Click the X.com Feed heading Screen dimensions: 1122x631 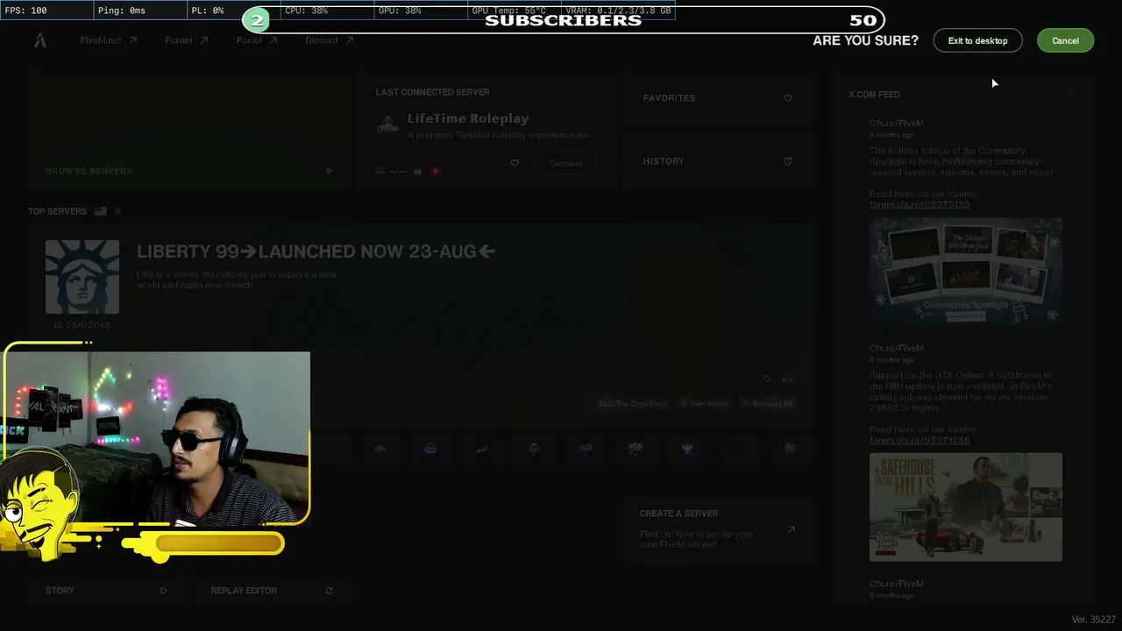point(874,95)
